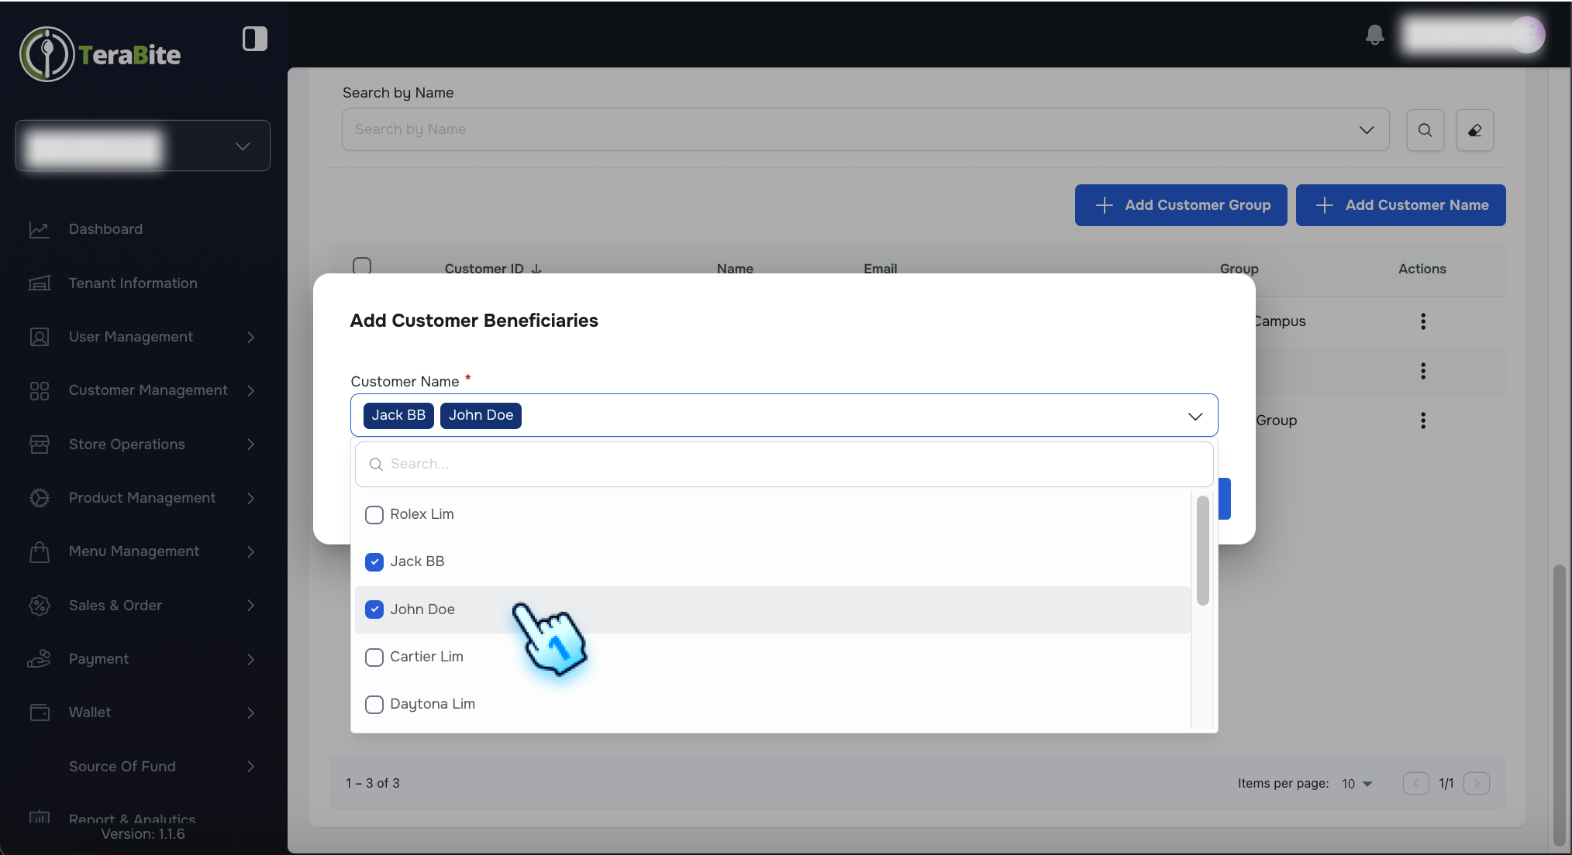Open the items per page dropdown
This screenshot has height=855, width=1572.
1356,783
